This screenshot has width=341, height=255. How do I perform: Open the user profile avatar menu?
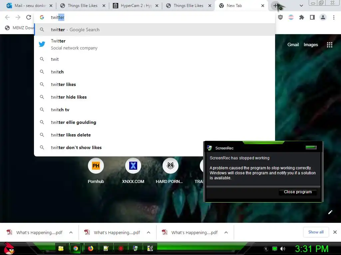[323, 17]
